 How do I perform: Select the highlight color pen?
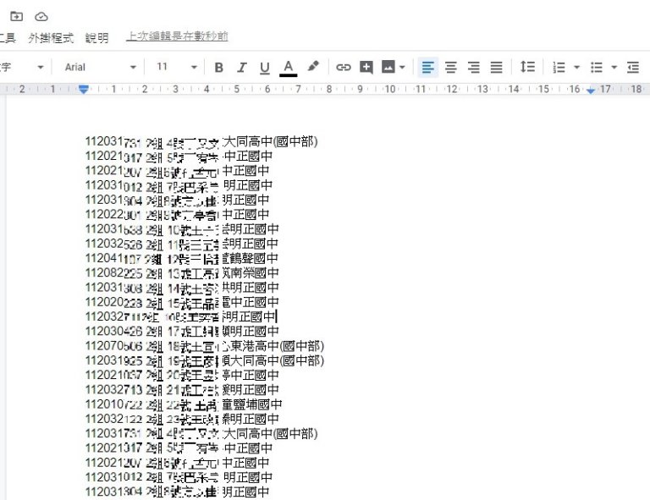313,68
